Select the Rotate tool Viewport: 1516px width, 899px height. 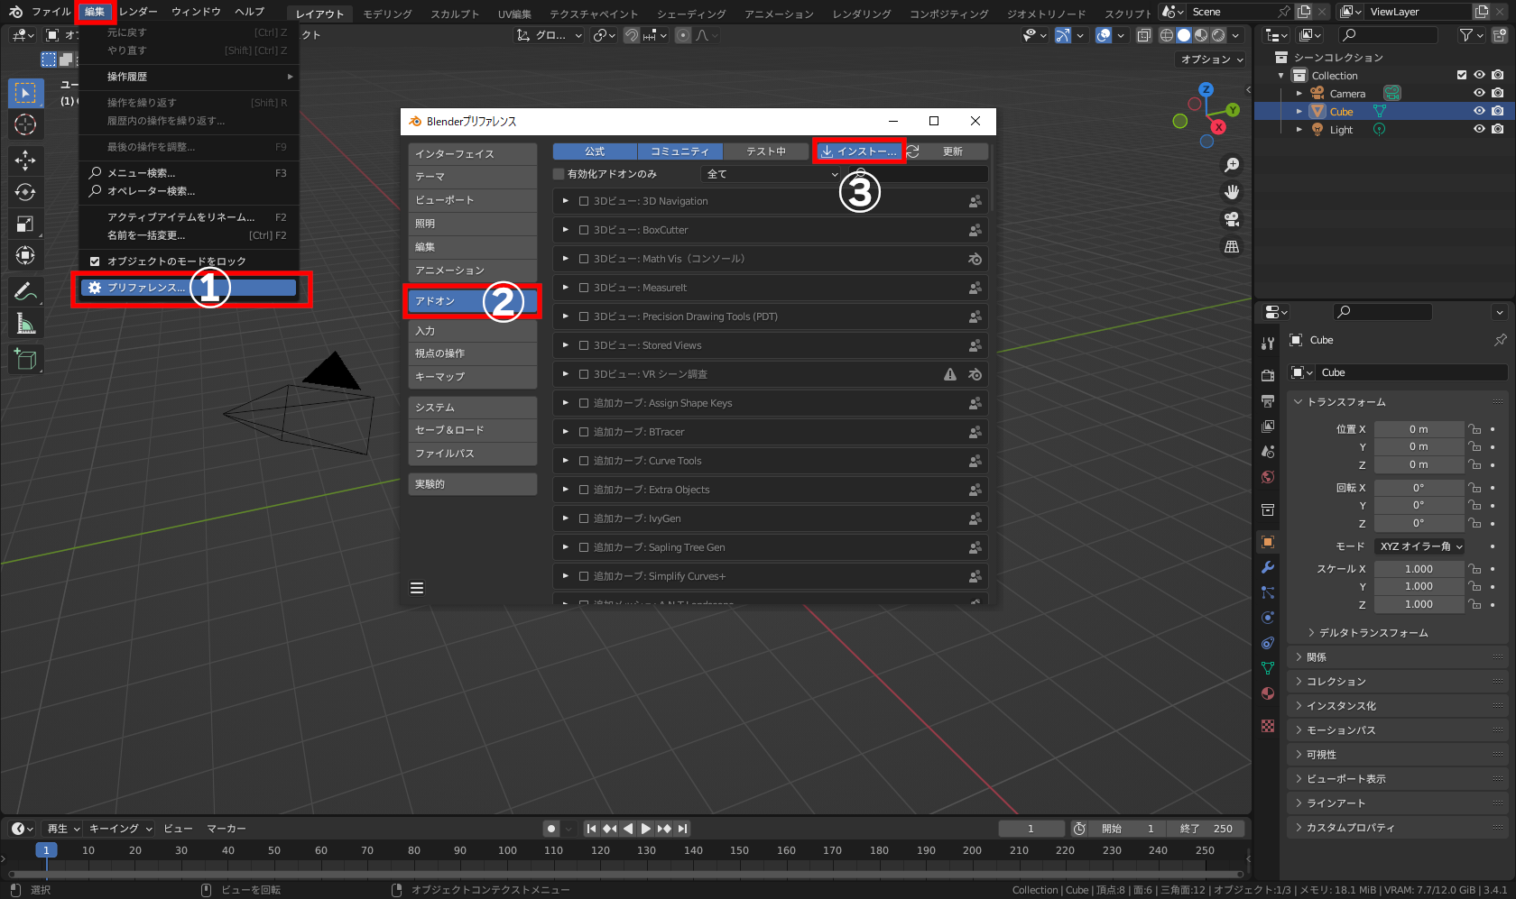click(26, 192)
